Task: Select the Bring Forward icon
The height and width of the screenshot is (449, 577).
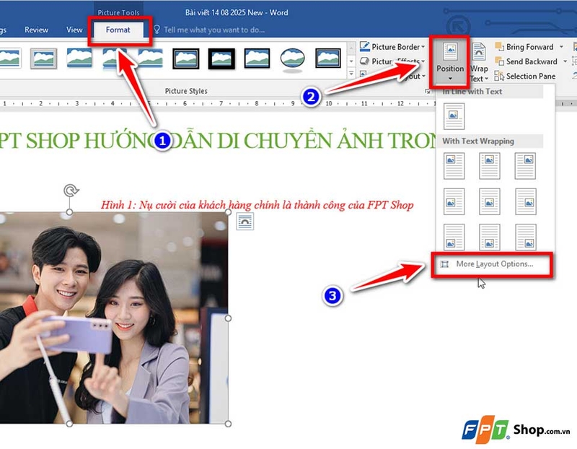Action: [x=499, y=47]
